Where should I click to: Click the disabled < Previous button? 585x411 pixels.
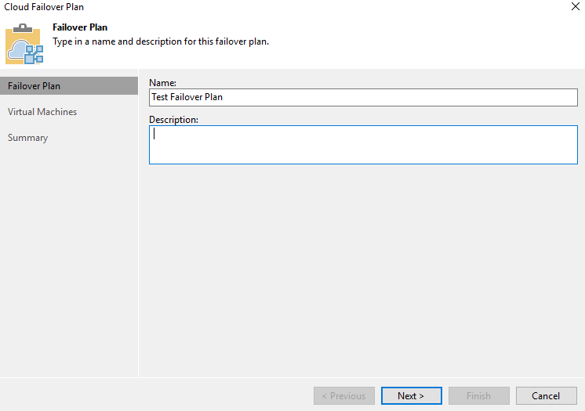pyautogui.click(x=343, y=396)
